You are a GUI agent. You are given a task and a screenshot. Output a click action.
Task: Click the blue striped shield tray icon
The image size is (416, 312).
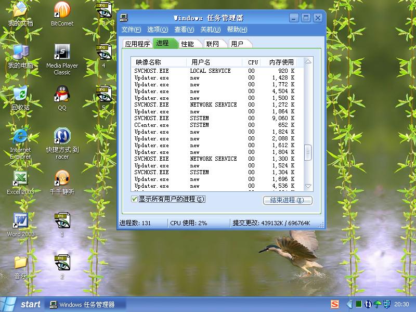(387, 304)
